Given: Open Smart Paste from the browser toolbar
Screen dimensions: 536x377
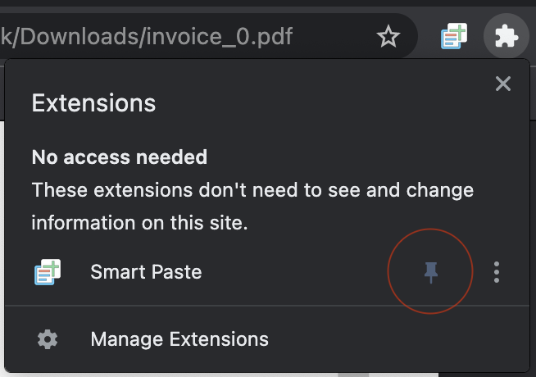Looking at the screenshot, I should [x=454, y=36].
